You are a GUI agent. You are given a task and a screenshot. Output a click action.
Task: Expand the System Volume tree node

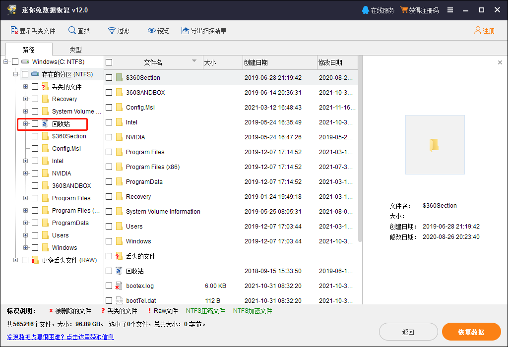pyautogui.click(x=25, y=111)
